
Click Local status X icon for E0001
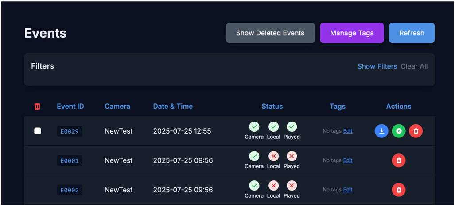point(273,156)
